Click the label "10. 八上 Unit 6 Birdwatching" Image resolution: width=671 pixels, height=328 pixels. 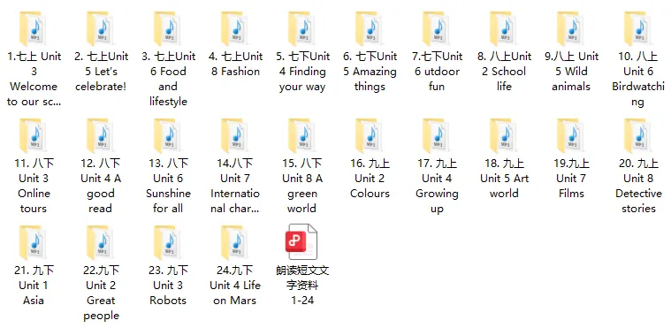[x=638, y=79]
